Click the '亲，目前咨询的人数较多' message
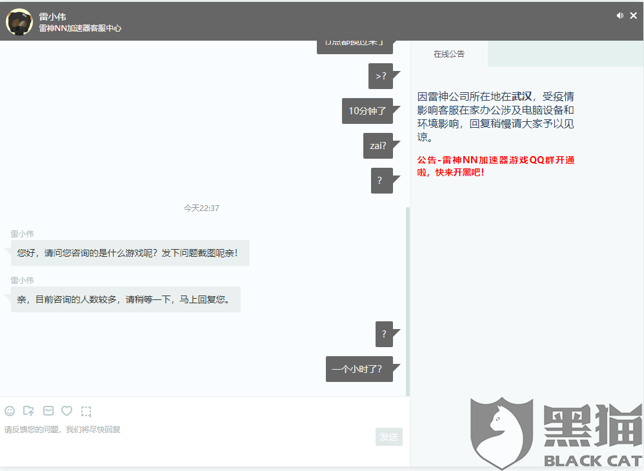Image resolution: width=644 pixels, height=471 pixels. [x=126, y=299]
